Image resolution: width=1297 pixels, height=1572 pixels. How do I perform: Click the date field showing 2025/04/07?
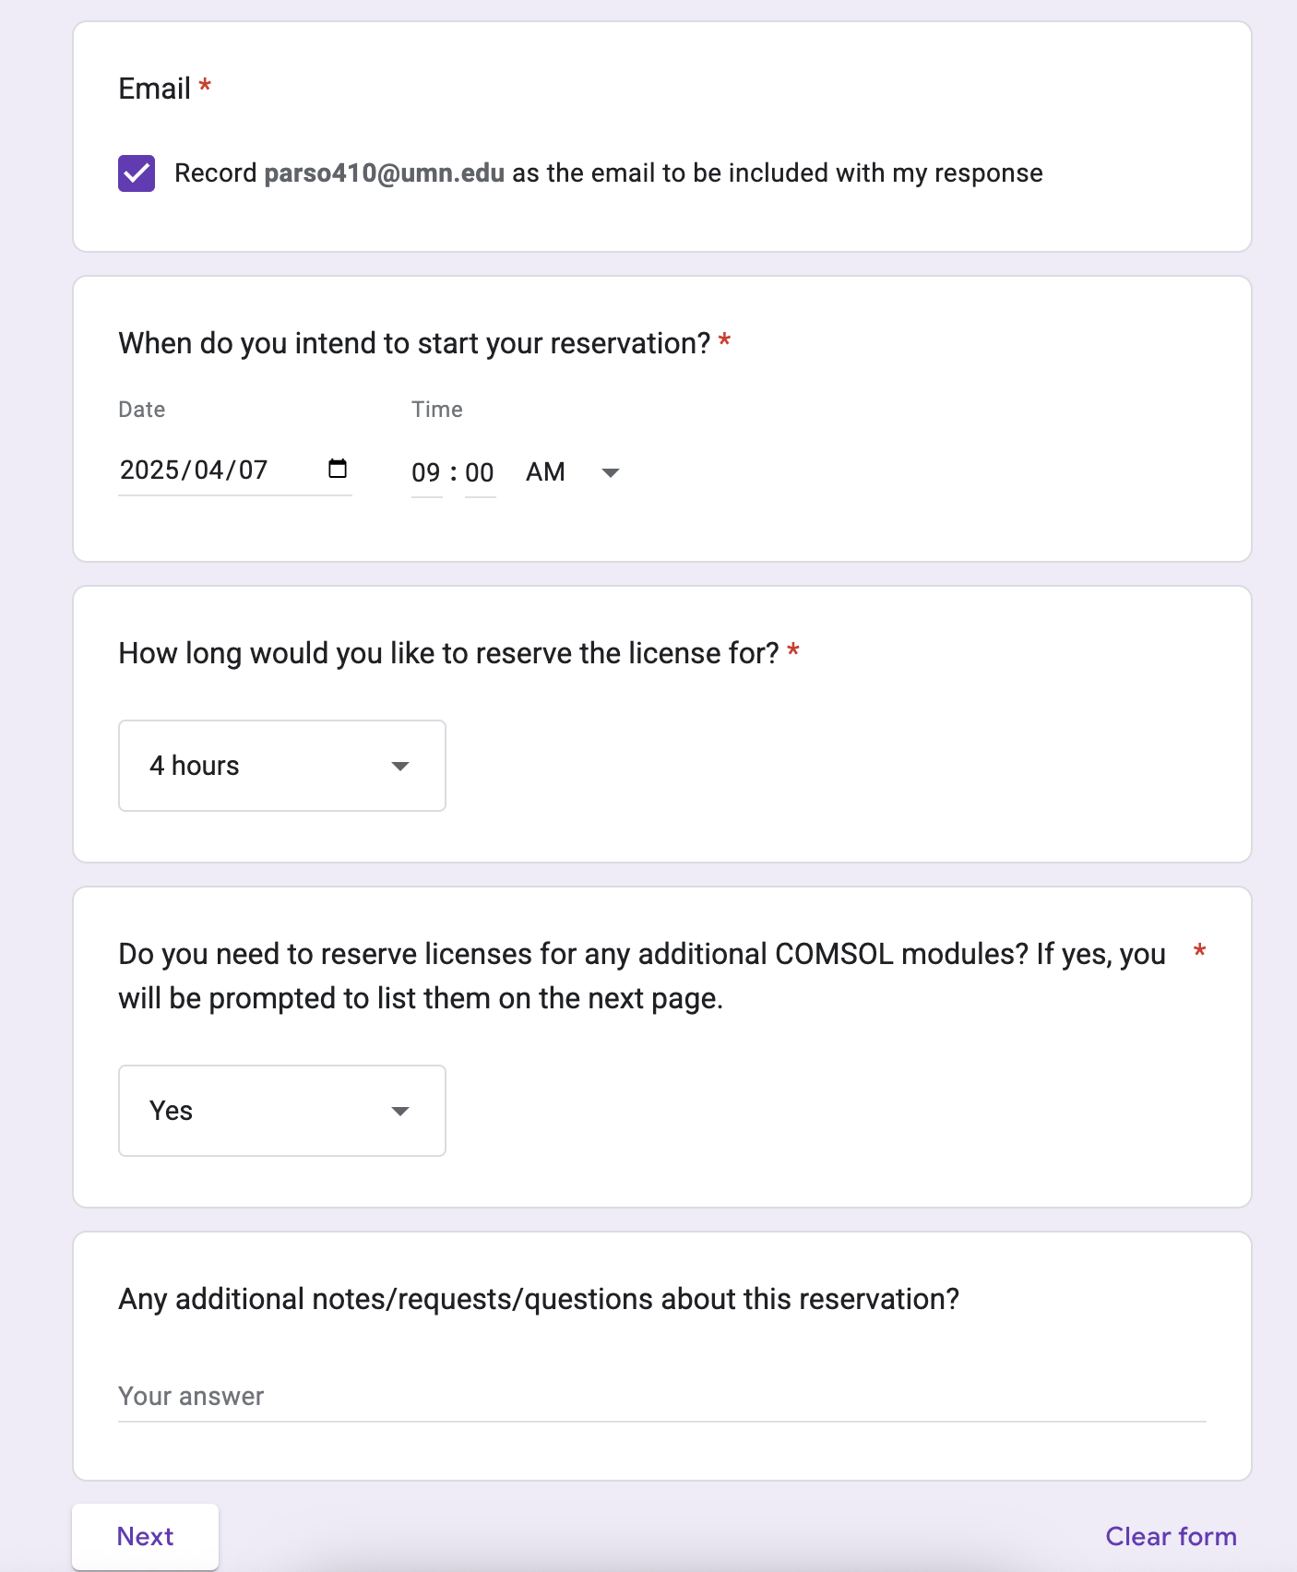pyautogui.click(x=203, y=470)
